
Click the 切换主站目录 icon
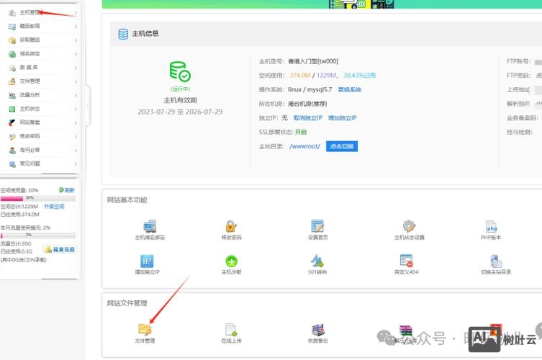(495, 261)
